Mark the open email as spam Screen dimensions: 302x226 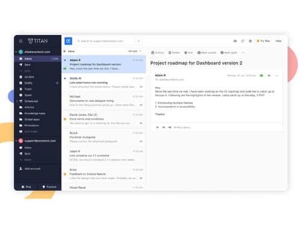pyautogui.click(x=229, y=52)
